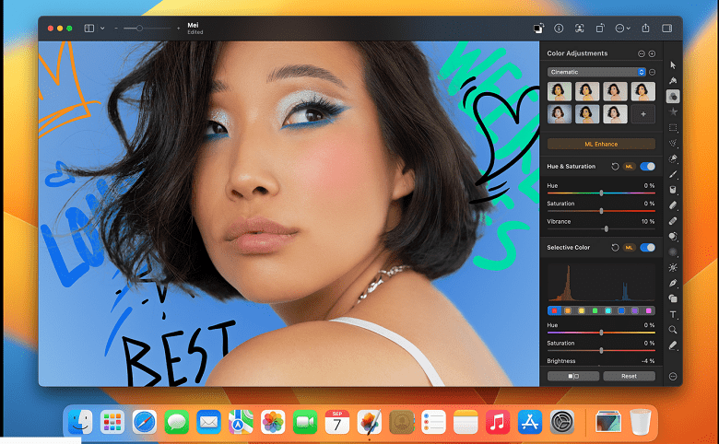Viewport: 719px width, 444px height.
Task: Select the Color Picker eyedropper tool
Action: tap(673, 345)
